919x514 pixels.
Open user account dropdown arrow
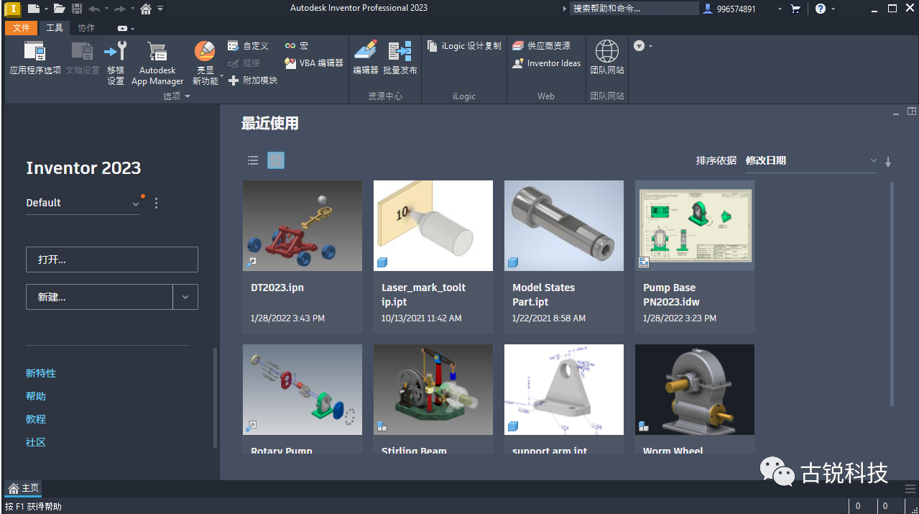780,9
